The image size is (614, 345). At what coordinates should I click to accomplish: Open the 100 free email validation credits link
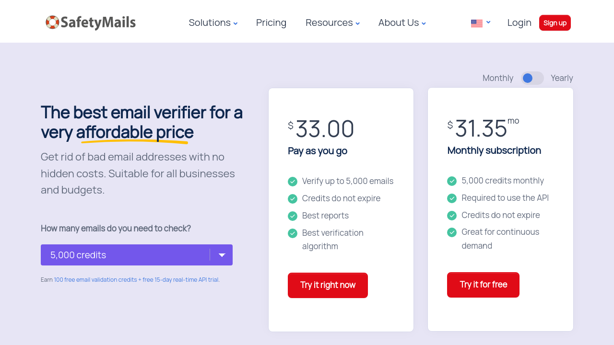coord(95,280)
